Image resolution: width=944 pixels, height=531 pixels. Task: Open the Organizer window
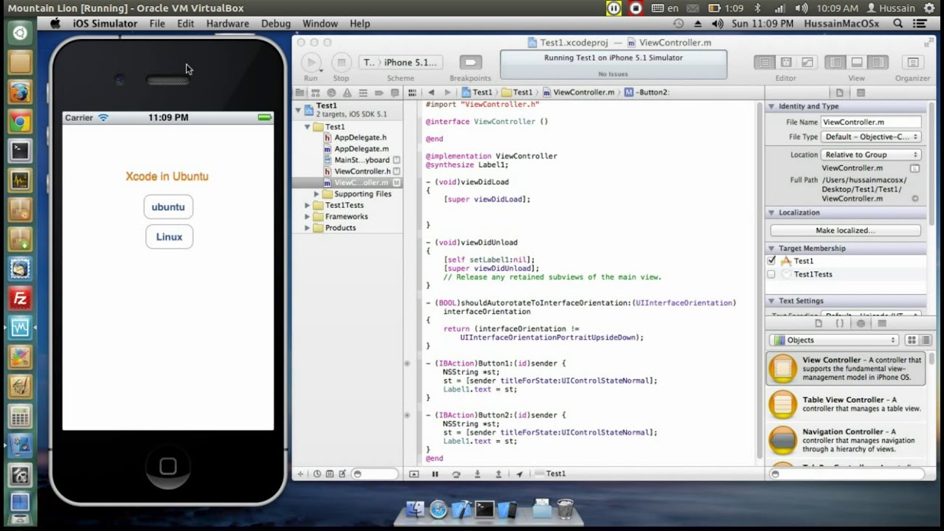pos(913,63)
